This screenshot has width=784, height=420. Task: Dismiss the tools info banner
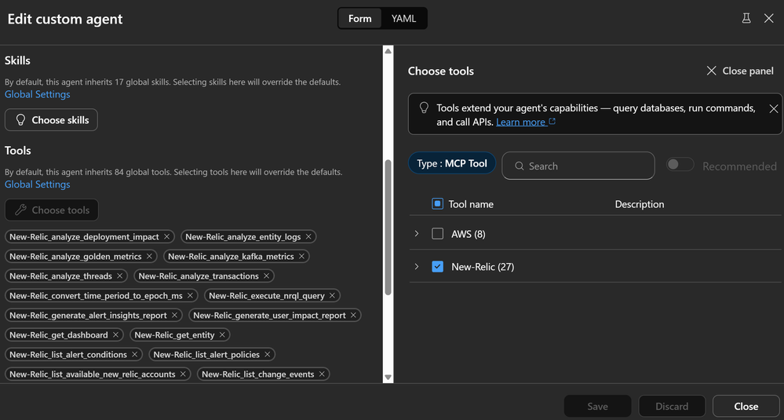[774, 109]
